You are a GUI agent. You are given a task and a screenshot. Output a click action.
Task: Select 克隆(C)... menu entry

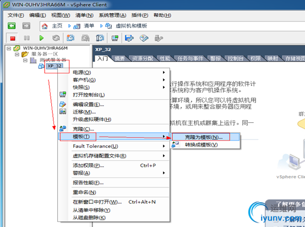[x=113, y=129]
